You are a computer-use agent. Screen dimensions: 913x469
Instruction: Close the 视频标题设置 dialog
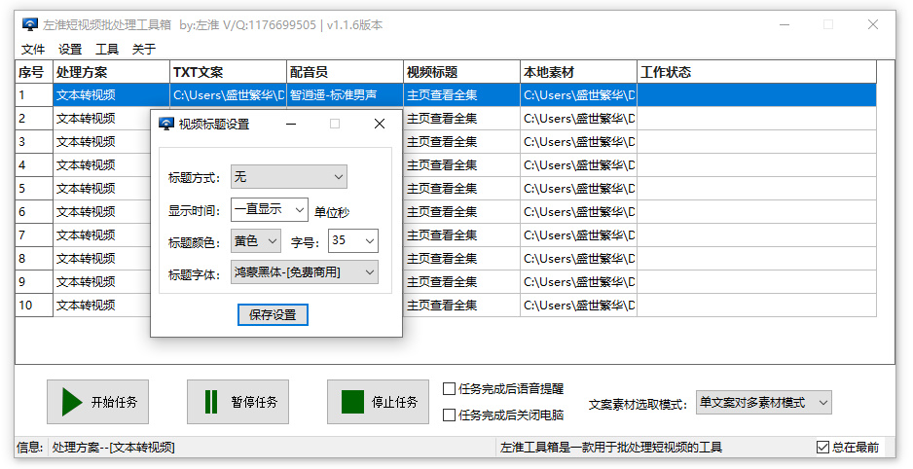pos(380,124)
